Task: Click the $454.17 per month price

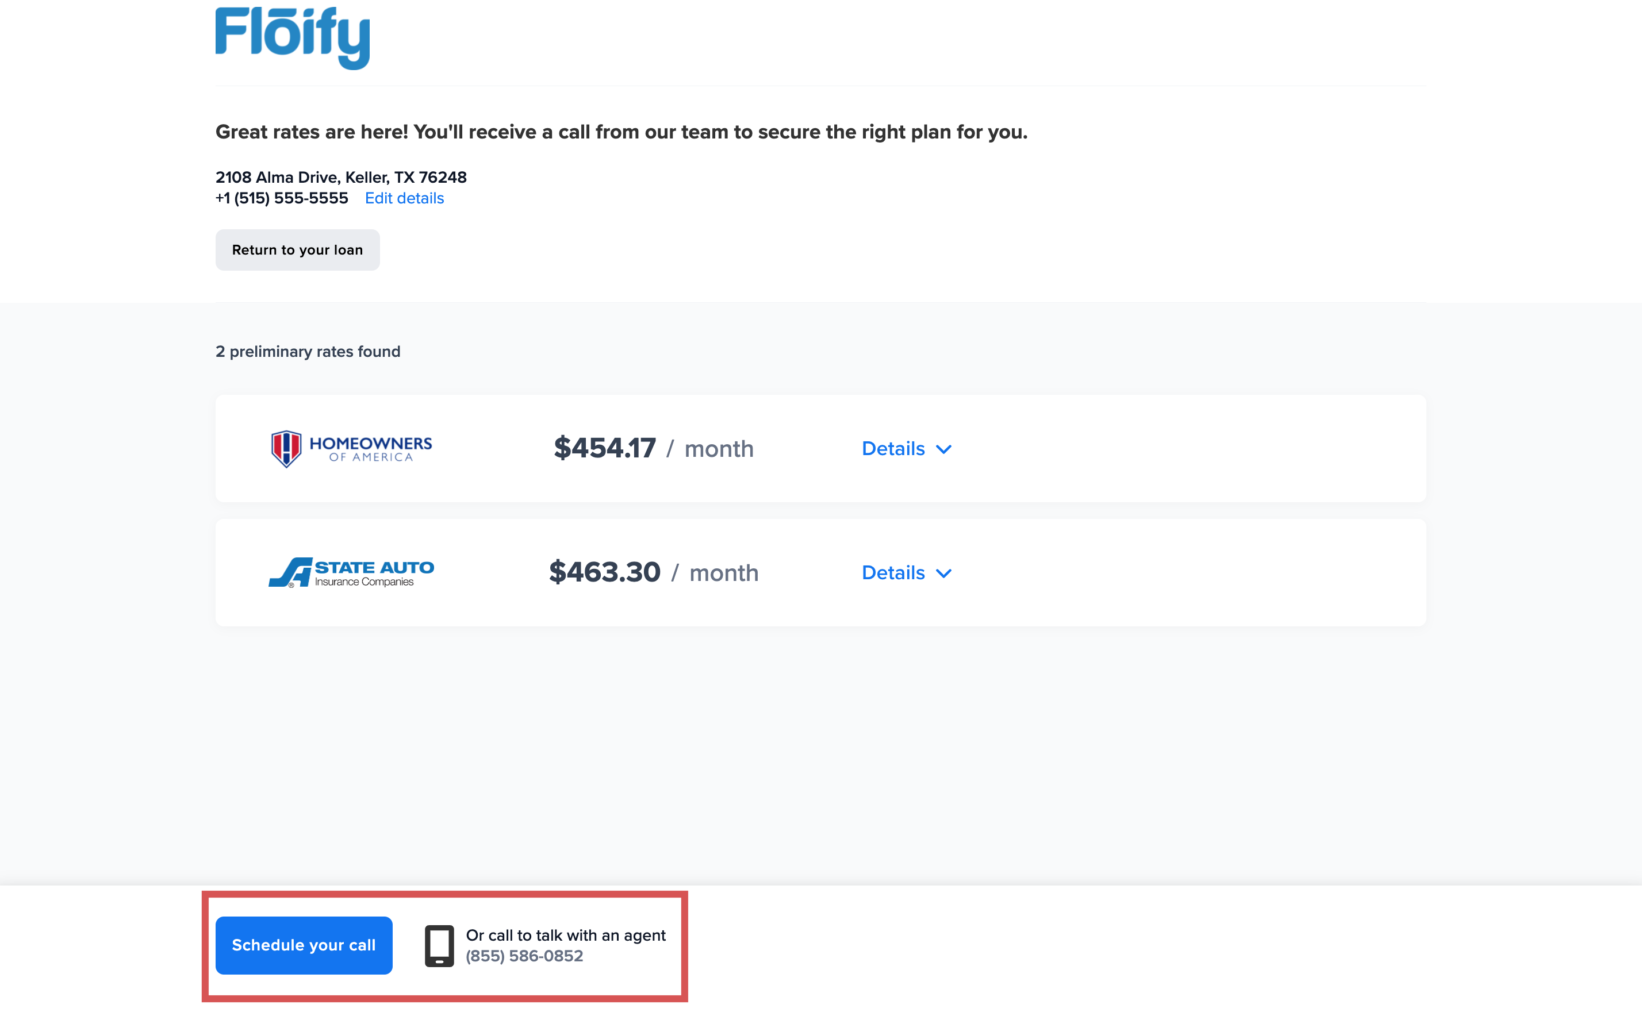Action: 605,448
